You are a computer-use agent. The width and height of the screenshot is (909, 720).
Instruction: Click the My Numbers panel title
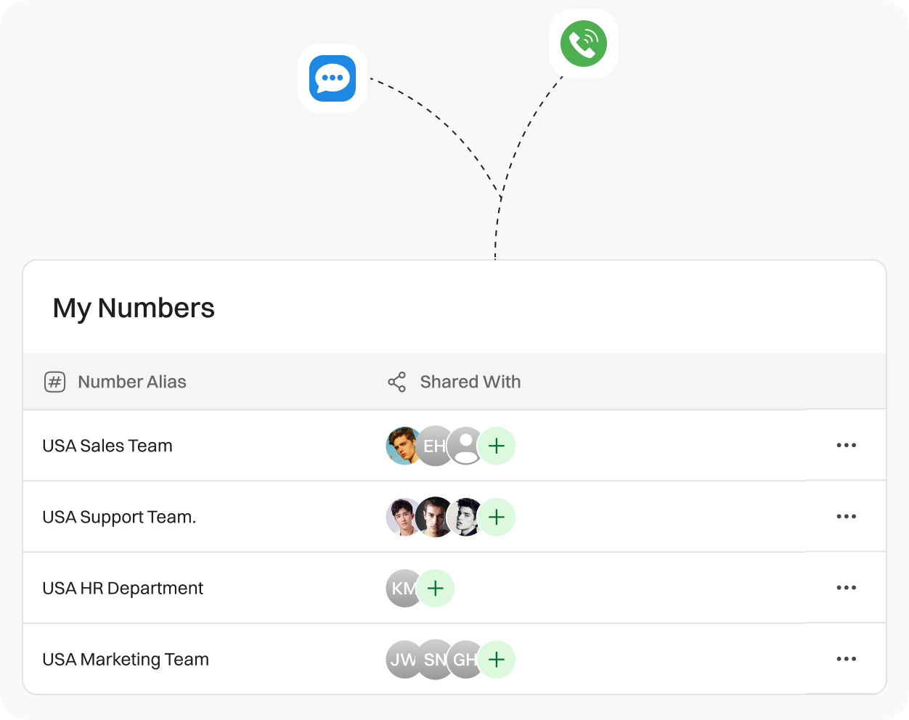pos(134,308)
